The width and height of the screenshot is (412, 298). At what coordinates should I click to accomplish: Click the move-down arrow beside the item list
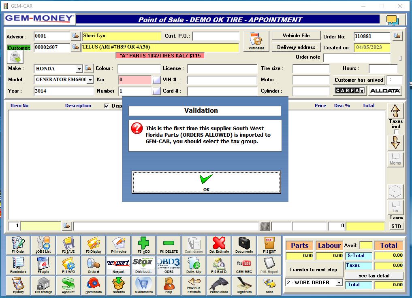(x=395, y=143)
